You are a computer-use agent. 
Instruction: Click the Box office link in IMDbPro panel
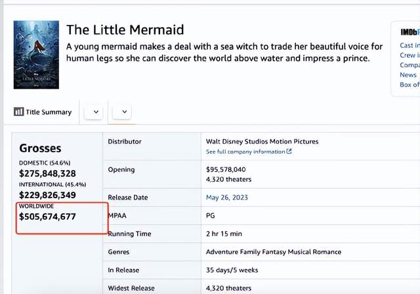pyautogui.click(x=409, y=85)
